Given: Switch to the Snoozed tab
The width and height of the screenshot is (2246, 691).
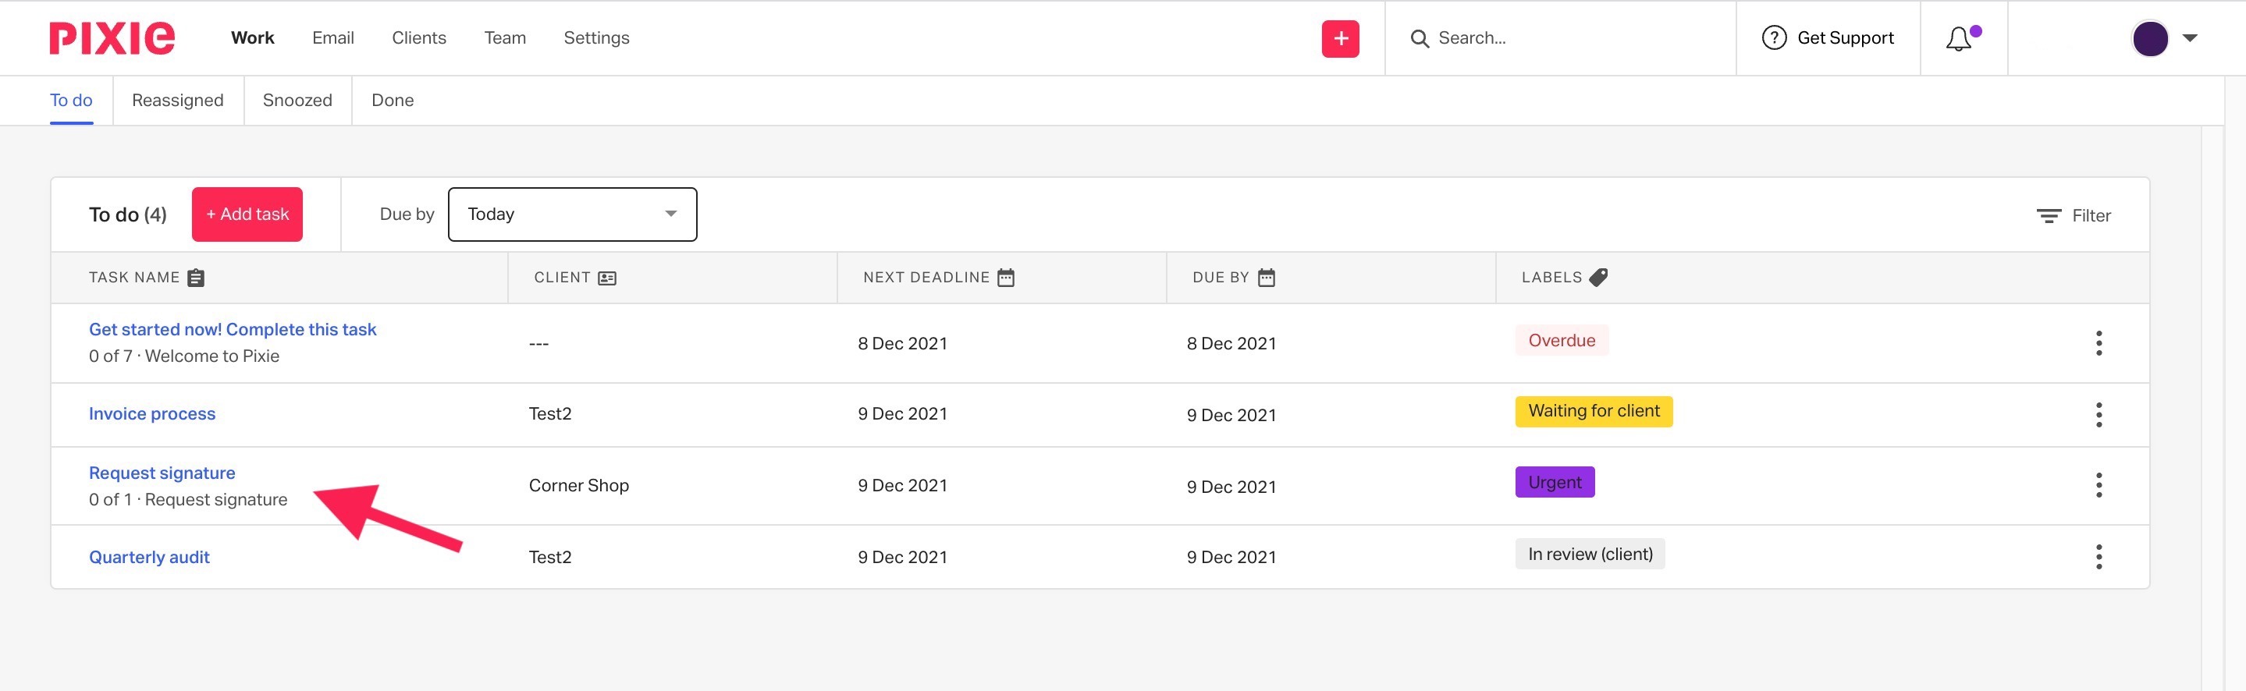Looking at the screenshot, I should 297,100.
